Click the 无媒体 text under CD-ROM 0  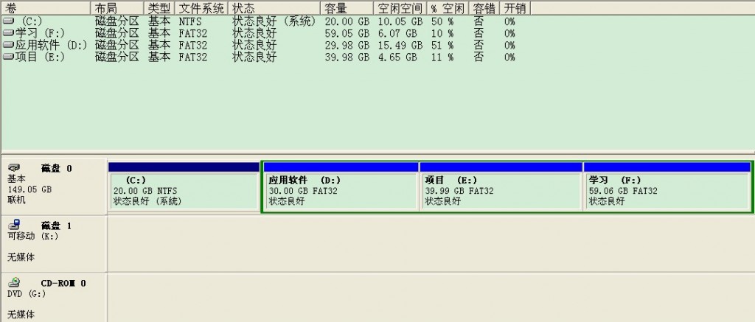[21, 315]
